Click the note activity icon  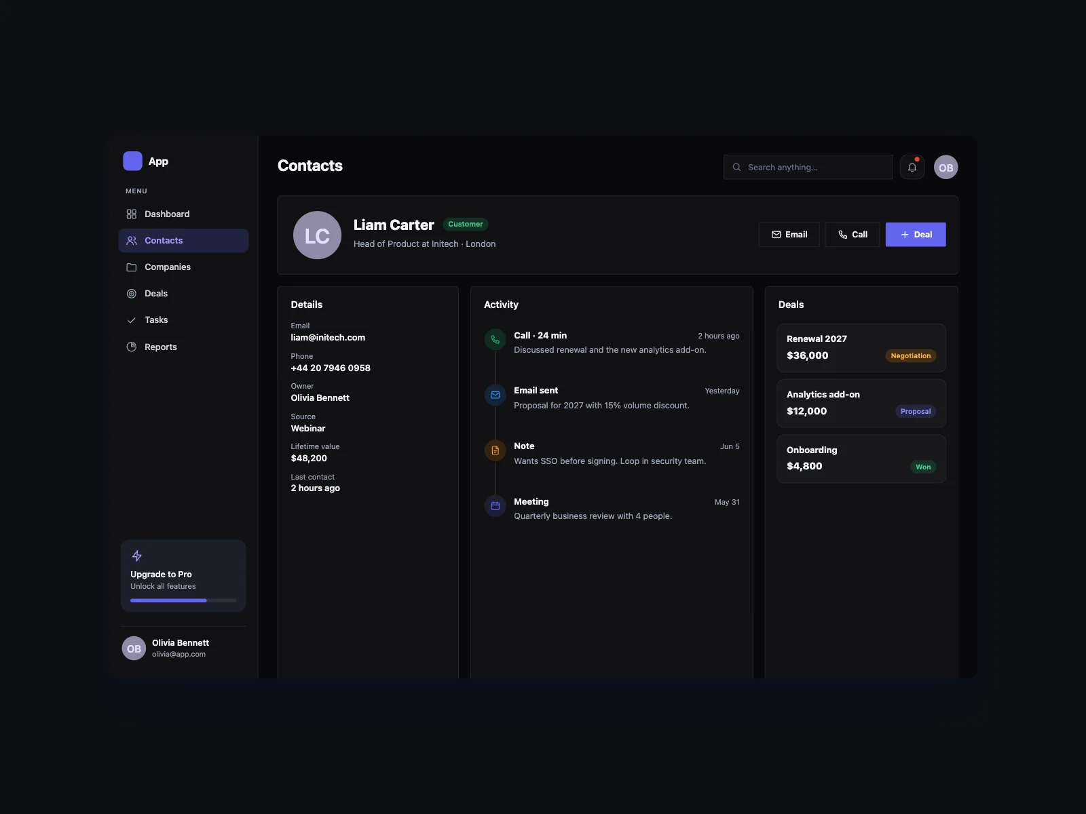tap(495, 450)
